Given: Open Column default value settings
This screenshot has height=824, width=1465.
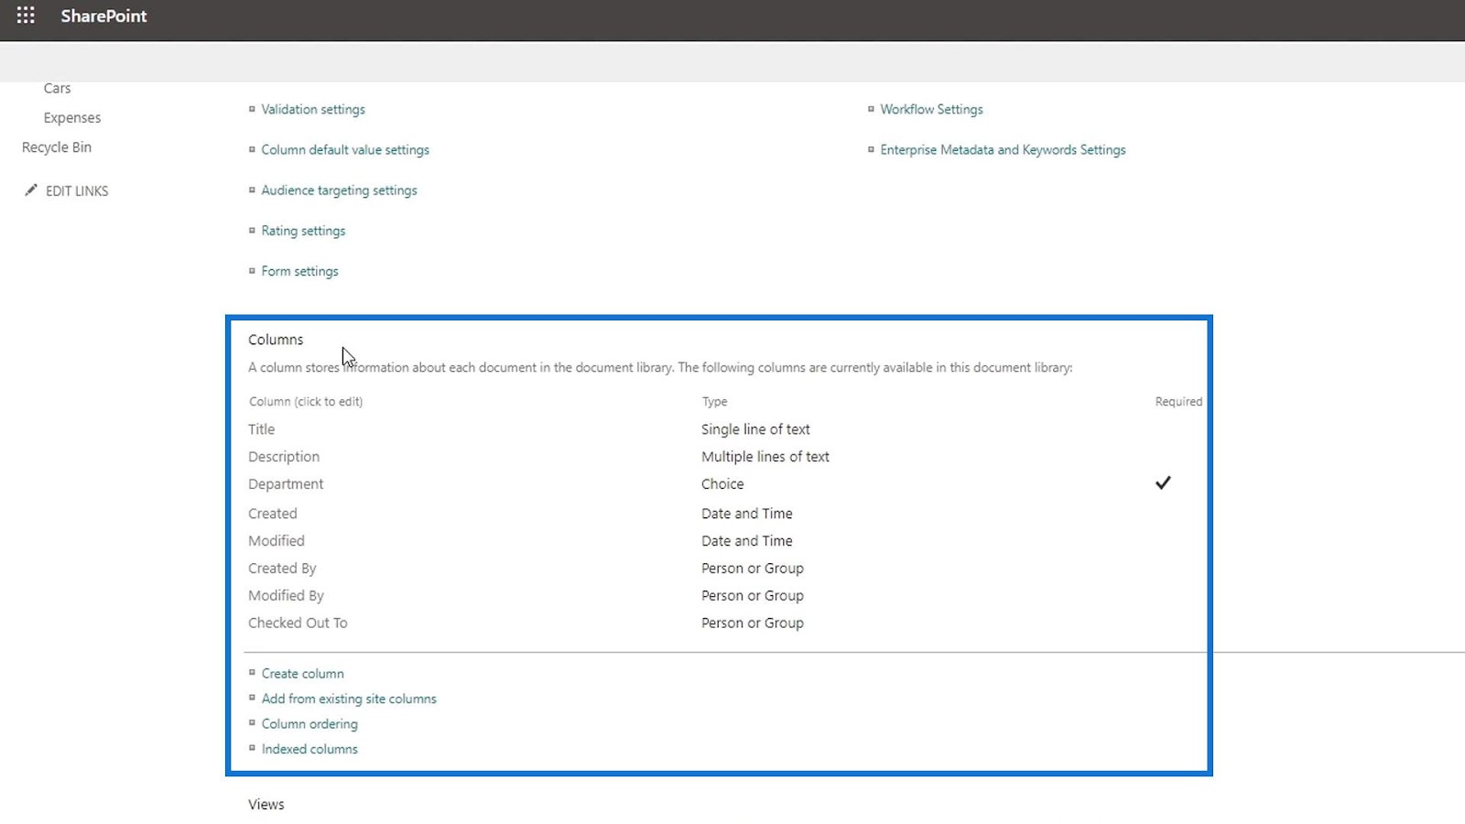Looking at the screenshot, I should click(345, 149).
